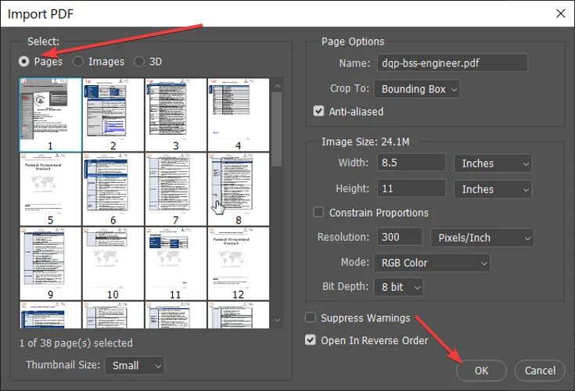
Task: Select the 3D radio button
Action: coord(139,61)
